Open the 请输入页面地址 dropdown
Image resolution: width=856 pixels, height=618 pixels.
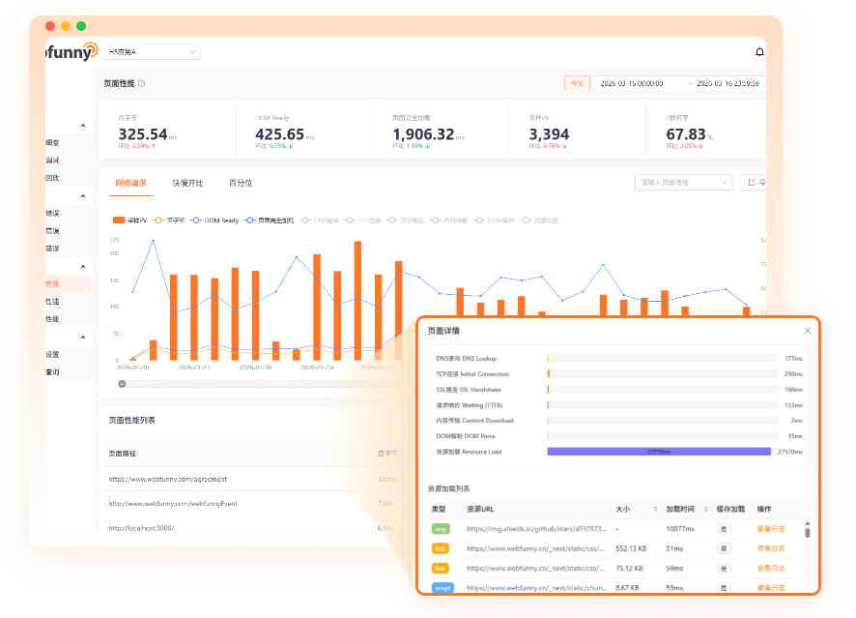[684, 182]
